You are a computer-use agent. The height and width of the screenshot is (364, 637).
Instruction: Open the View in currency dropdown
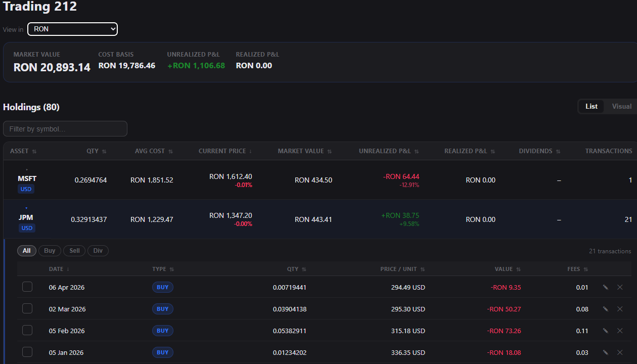[x=72, y=29]
